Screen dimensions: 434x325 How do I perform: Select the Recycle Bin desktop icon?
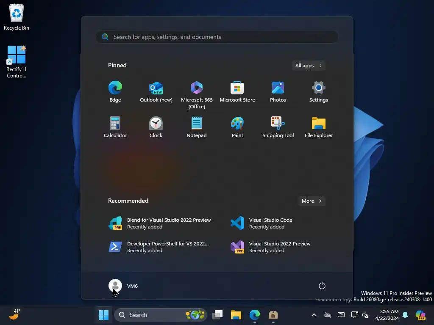(17, 17)
